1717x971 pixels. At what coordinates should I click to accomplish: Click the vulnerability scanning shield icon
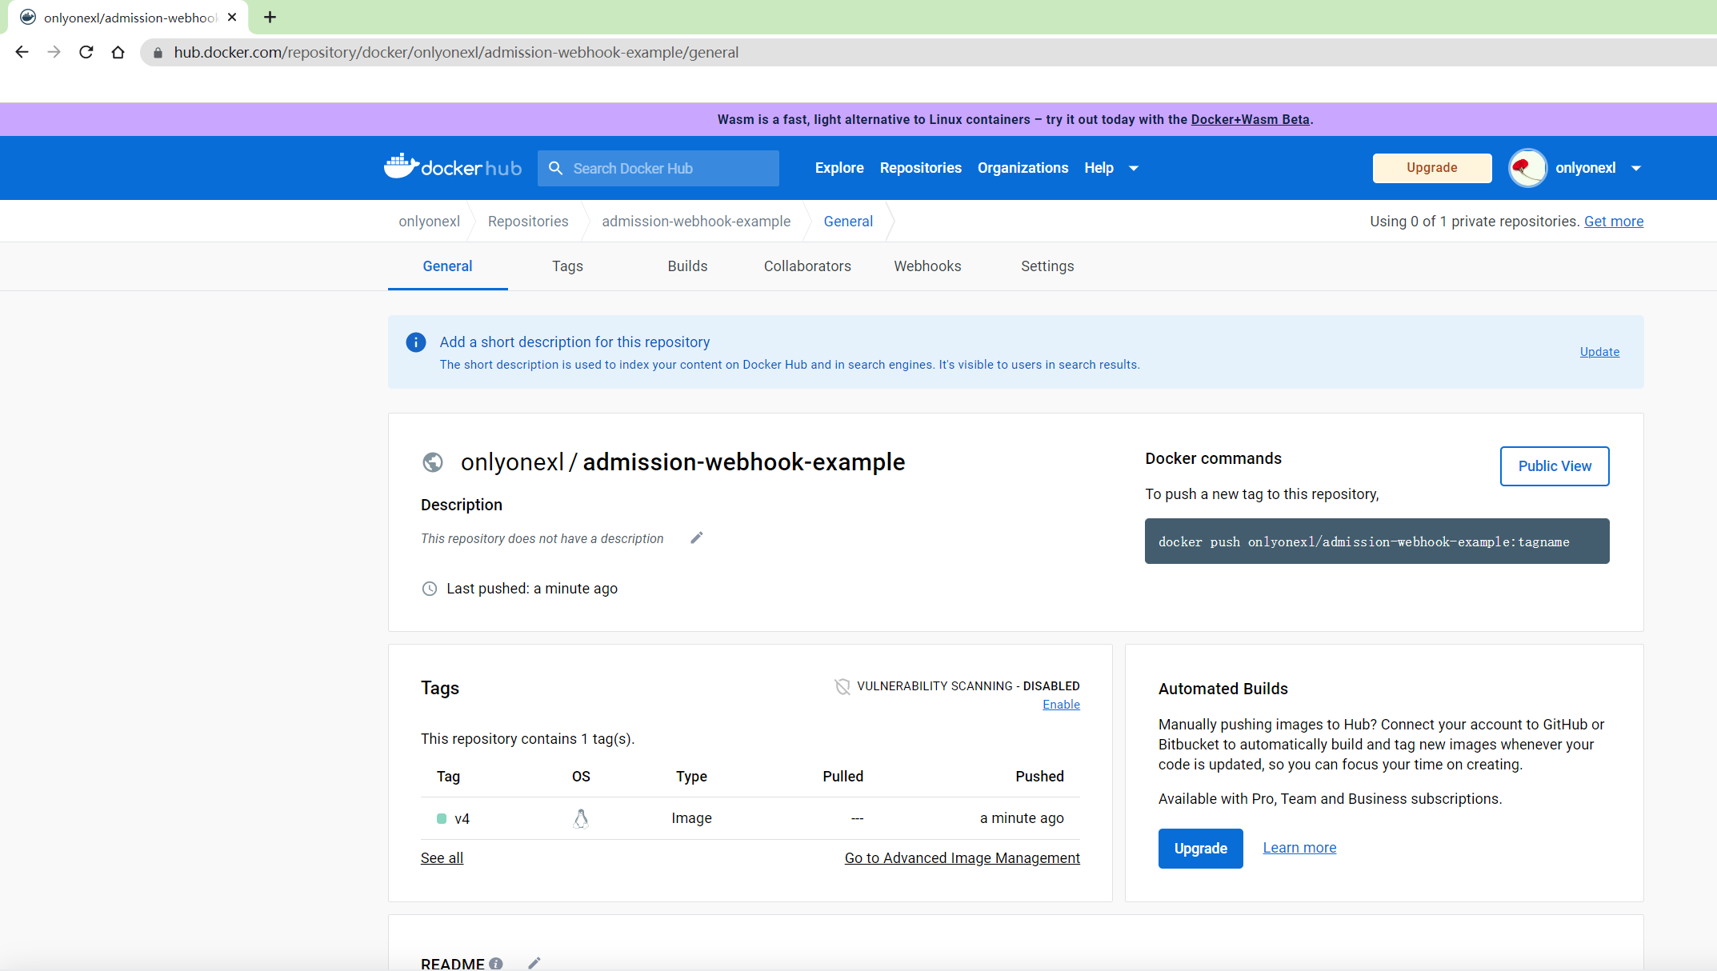(842, 686)
